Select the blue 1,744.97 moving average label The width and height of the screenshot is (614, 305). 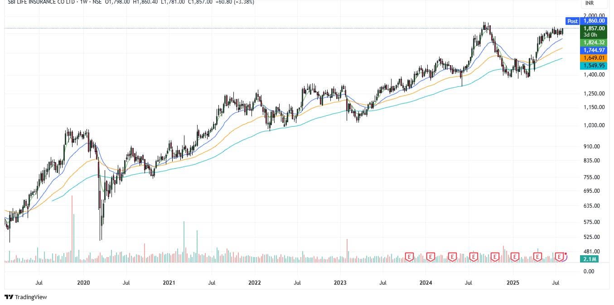[x=594, y=50]
